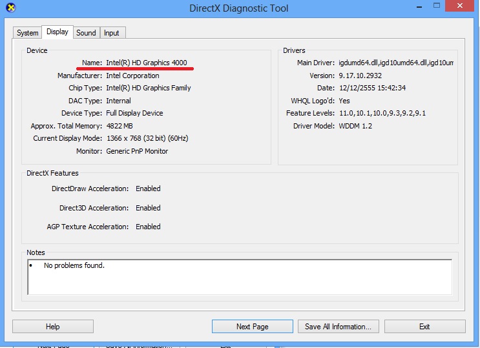
Task: Click driver model value 'WDDM 1.2'
Action: tap(355, 126)
